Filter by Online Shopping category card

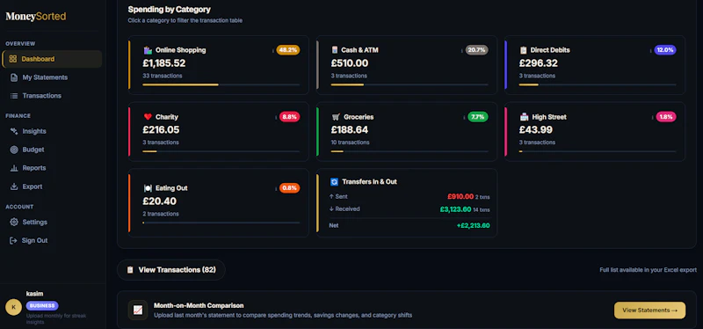[219, 65]
